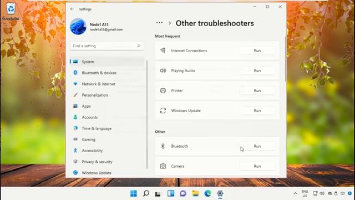Click the Bluetooth symbol icon in list
The height and width of the screenshot is (200, 355).
[163, 146]
